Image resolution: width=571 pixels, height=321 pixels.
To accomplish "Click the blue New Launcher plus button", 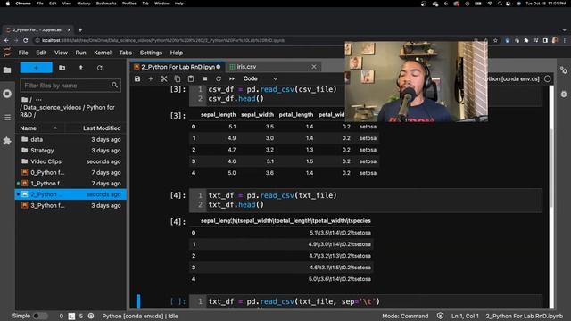I will tap(36, 68).
